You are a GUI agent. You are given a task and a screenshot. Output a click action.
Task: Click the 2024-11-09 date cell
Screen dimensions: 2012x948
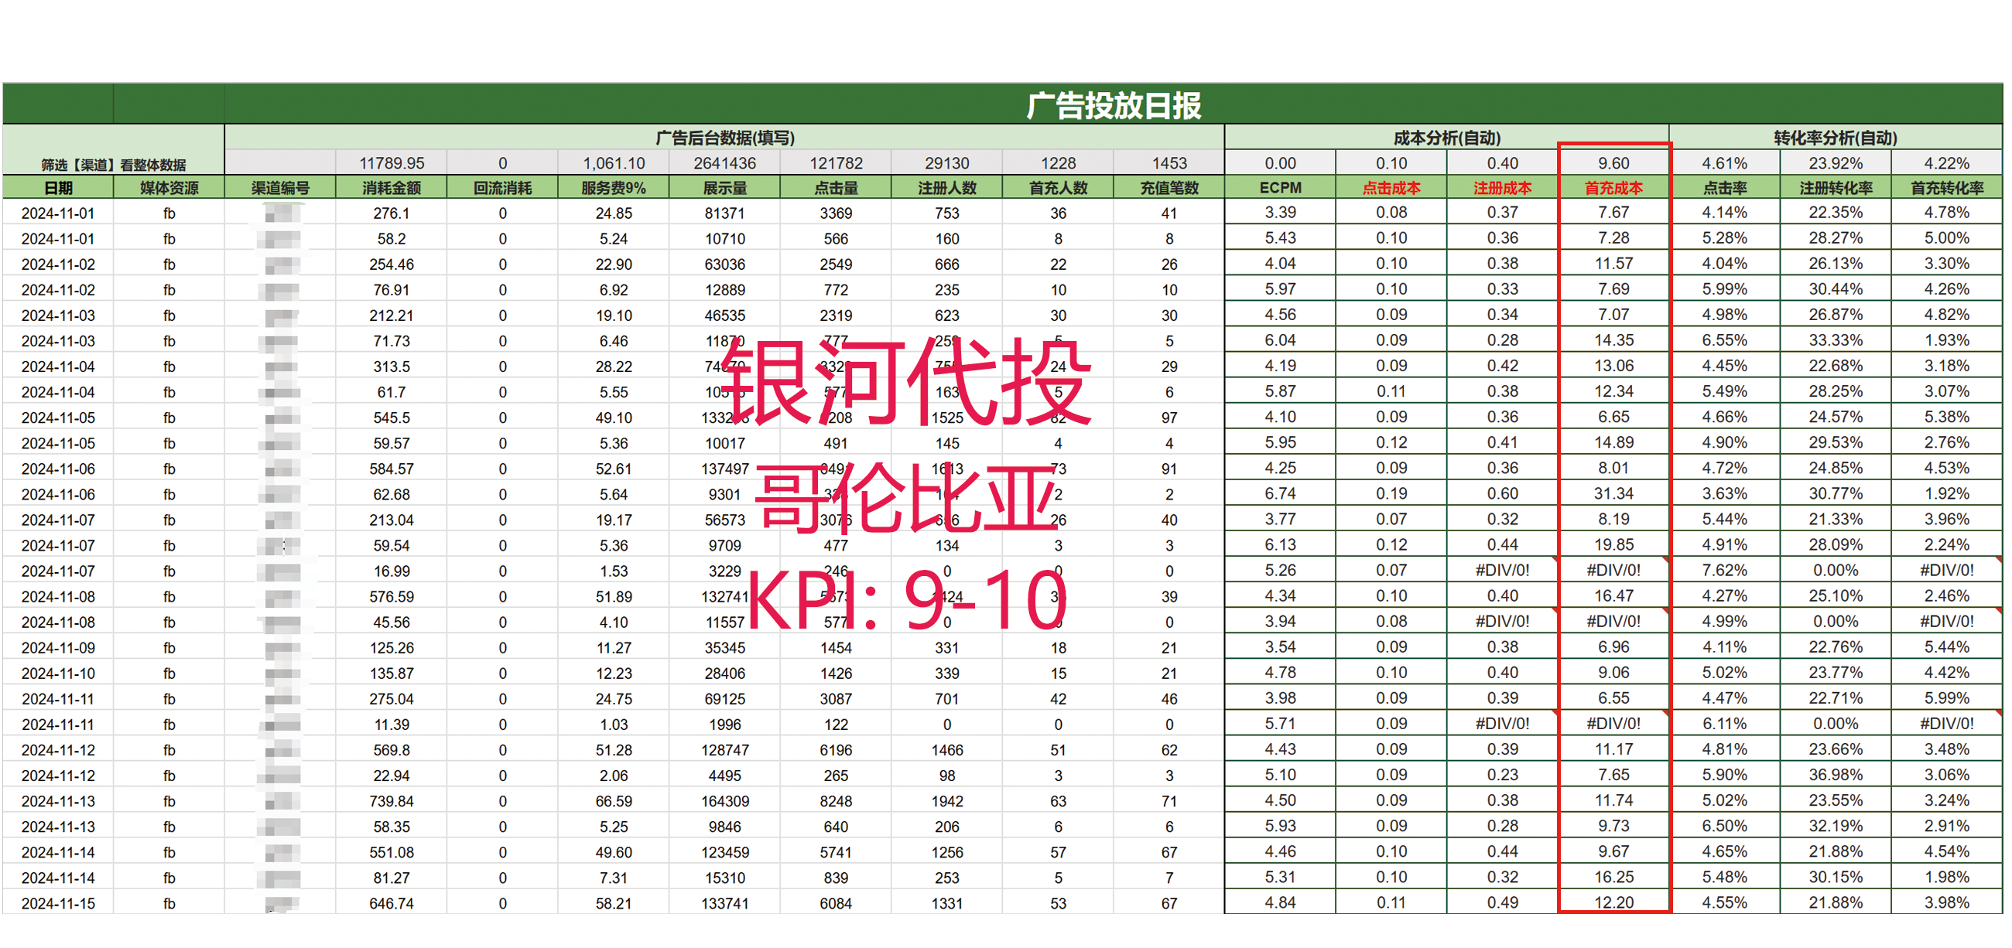click(59, 648)
